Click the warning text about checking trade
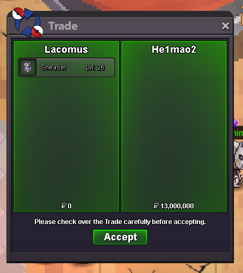Viewport: 243px width, 273px height. [x=120, y=222]
